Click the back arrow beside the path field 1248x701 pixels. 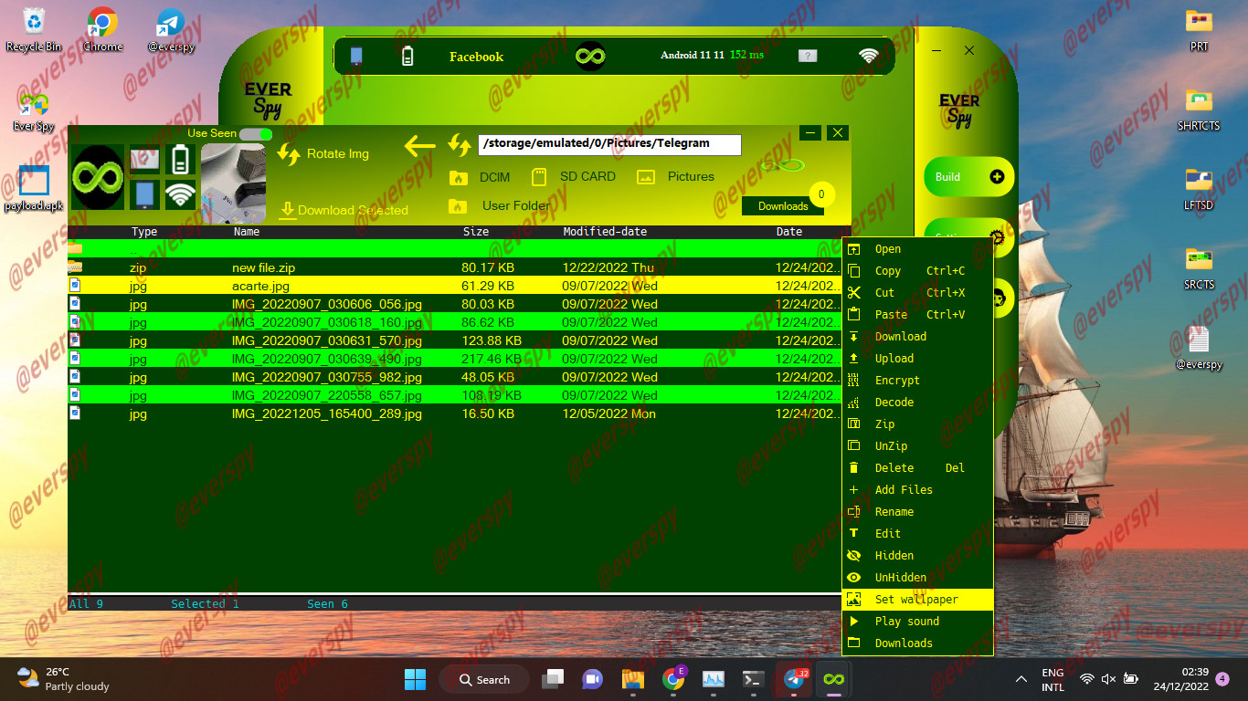(x=420, y=146)
